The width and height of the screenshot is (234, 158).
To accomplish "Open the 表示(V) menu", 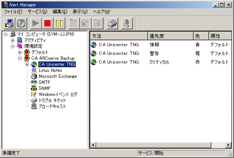I will tap(80, 12).
